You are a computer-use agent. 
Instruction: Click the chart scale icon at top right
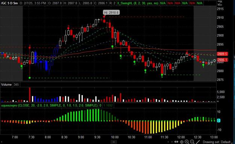pyautogui.click(x=220, y=3)
